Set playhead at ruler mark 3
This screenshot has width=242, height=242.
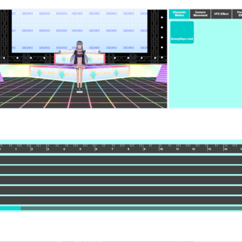coord(48,149)
